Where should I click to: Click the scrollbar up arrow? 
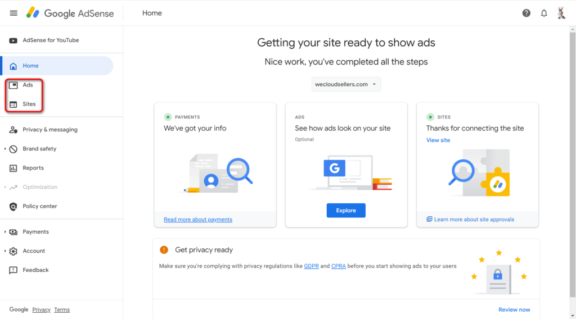coord(572,29)
